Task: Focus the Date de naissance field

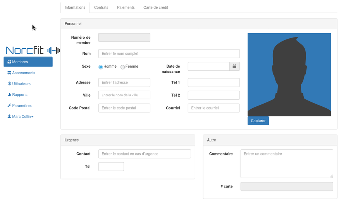Action: 209,66
